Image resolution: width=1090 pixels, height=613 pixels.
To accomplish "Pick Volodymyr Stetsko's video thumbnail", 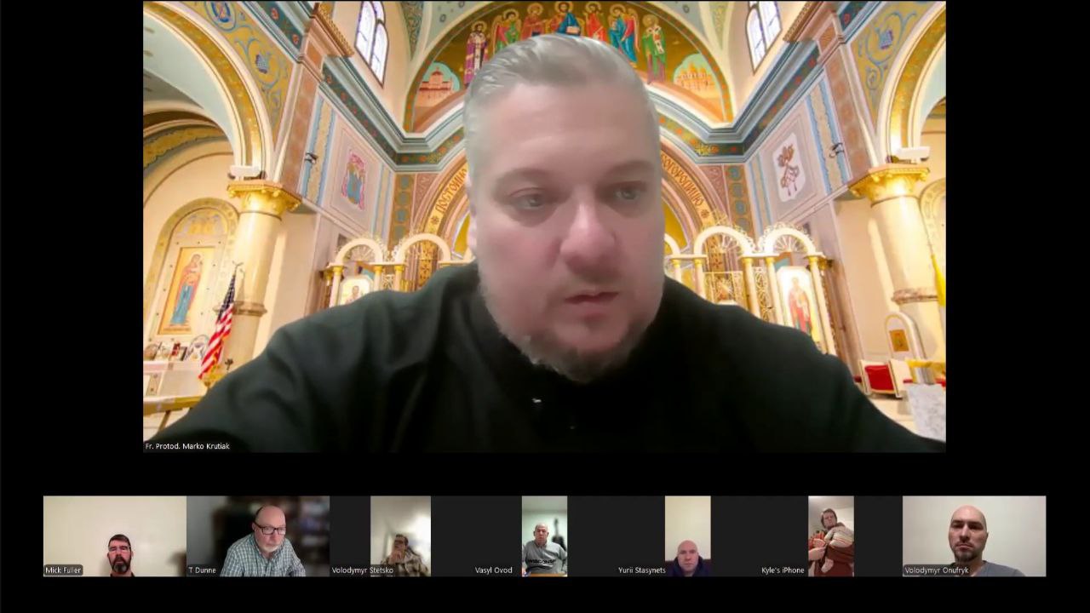I will (x=400, y=535).
